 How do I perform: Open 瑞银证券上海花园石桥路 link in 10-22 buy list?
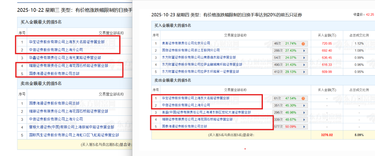pos(69,66)
